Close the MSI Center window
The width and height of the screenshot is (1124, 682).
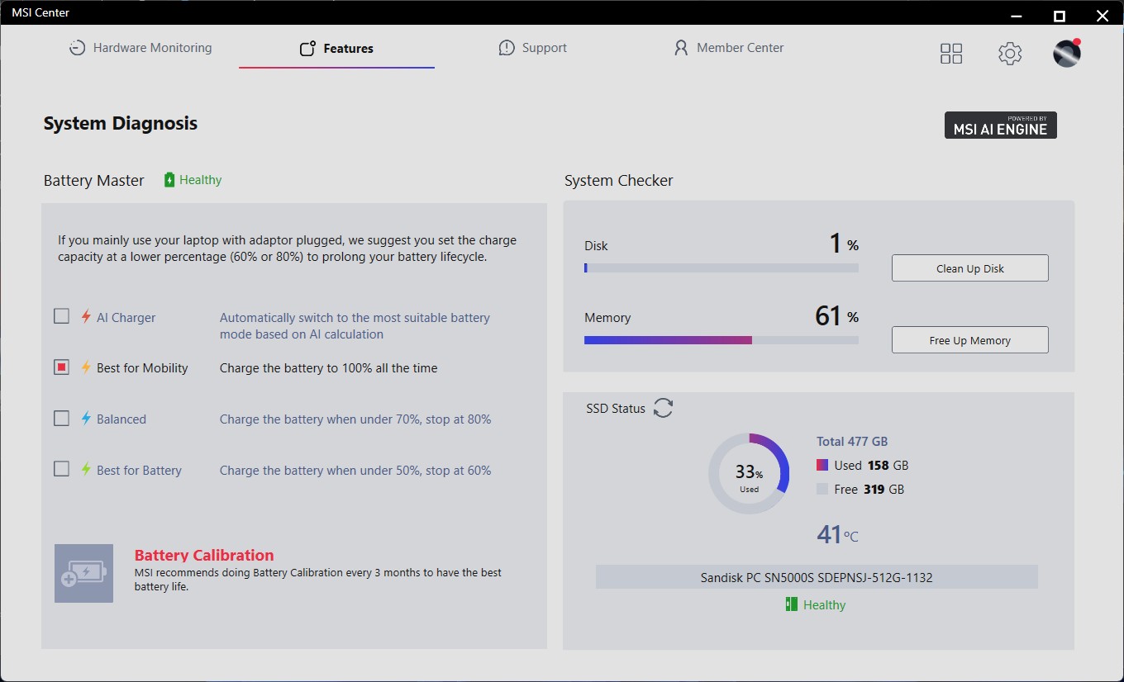[x=1102, y=15]
